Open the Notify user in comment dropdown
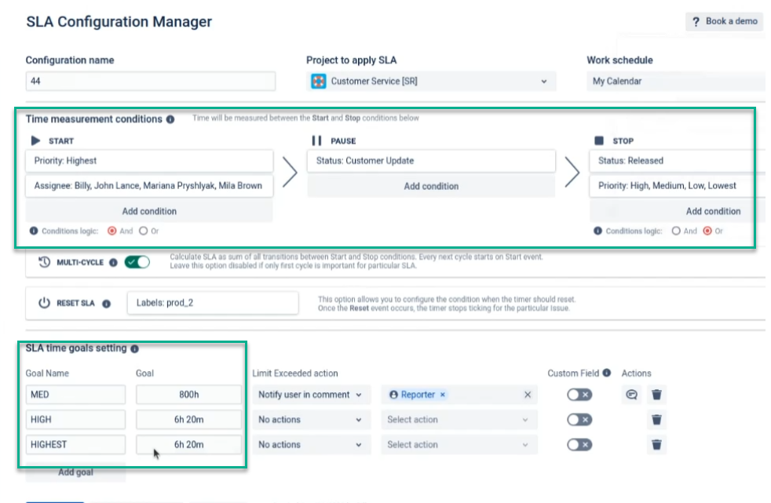The width and height of the screenshot is (771, 503). [x=311, y=395]
